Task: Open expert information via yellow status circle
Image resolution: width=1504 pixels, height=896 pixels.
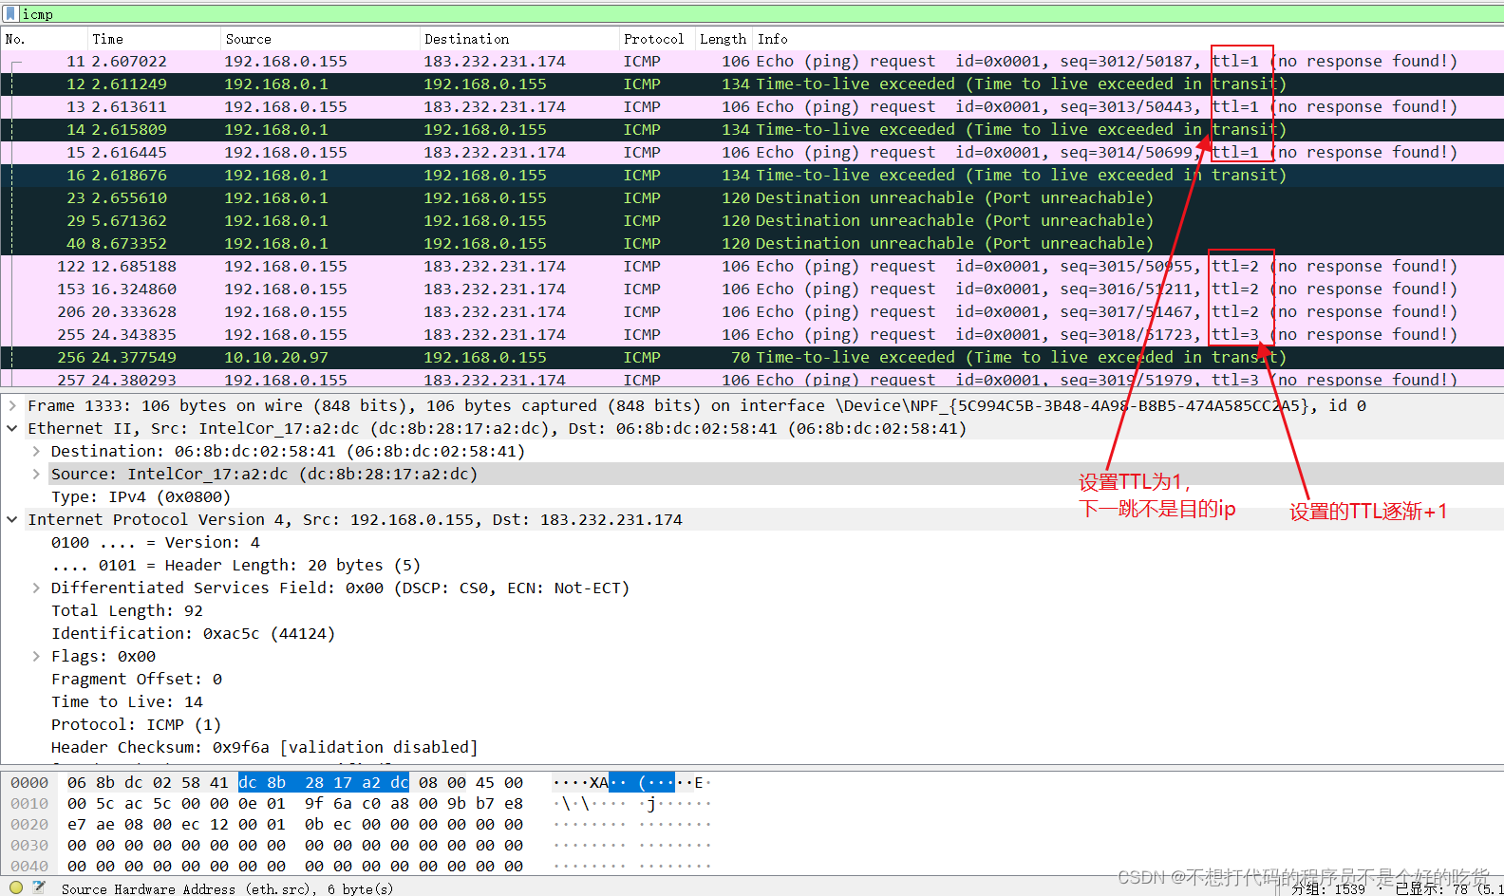Action: click(16, 887)
